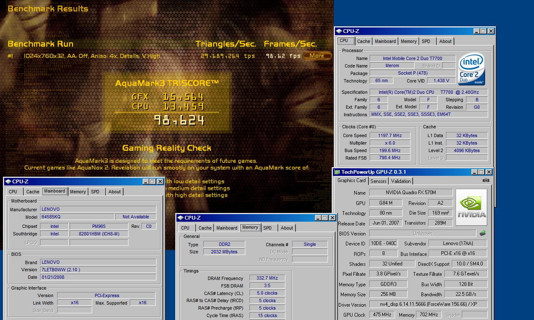The height and width of the screenshot is (320, 534).
Task: Click the Device ID value 10DE - 040C
Action: tap(383, 244)
